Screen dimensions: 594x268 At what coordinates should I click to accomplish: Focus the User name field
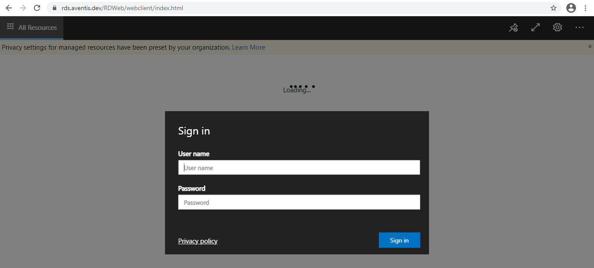point(299,167)
